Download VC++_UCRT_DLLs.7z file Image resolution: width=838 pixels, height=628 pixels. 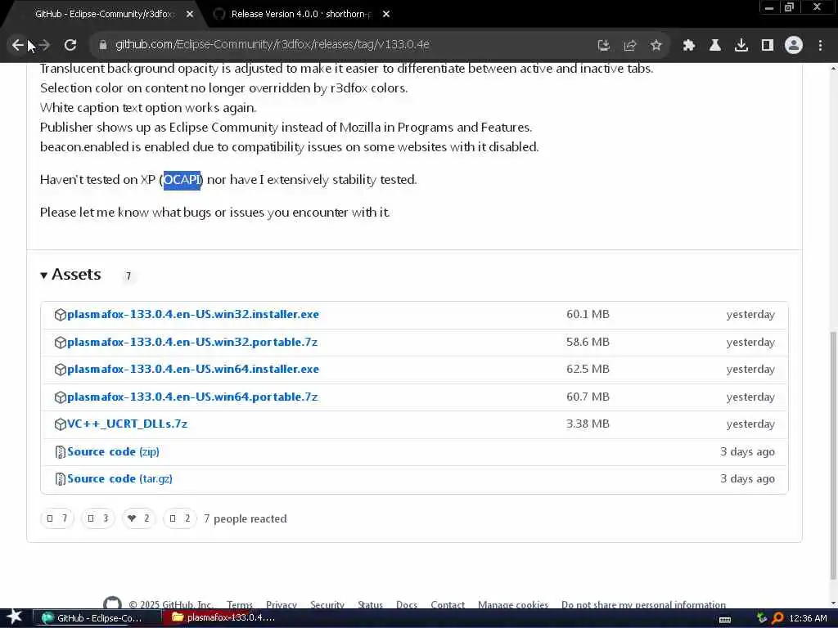pyautogui.click(x=127, y=424)
